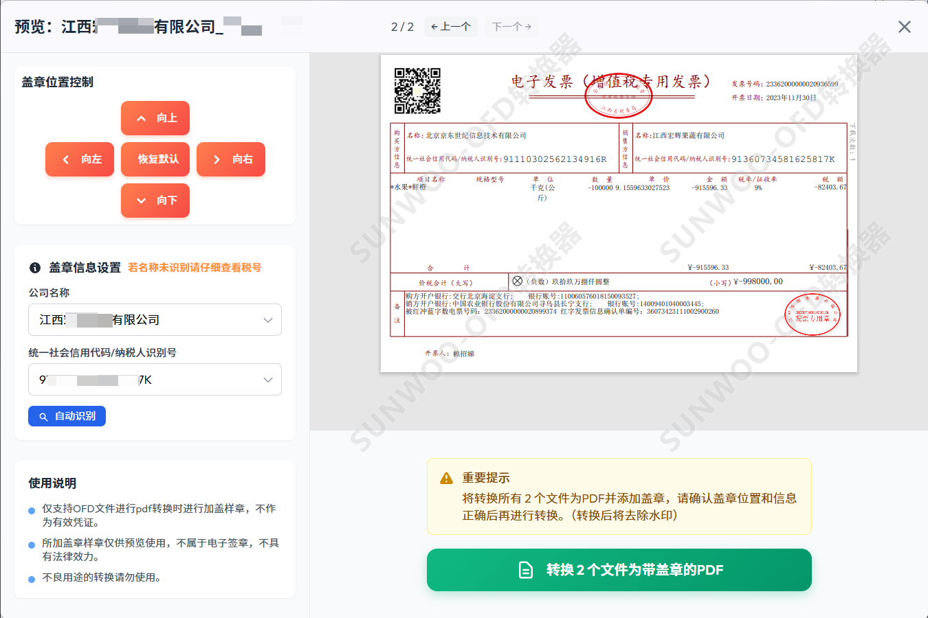The width and height of the screenshot is (928, 618).
Task: Click the orange hint 若名称未识别请仔细查看税号
Action: pyautogui.click(x=195, y=268)
